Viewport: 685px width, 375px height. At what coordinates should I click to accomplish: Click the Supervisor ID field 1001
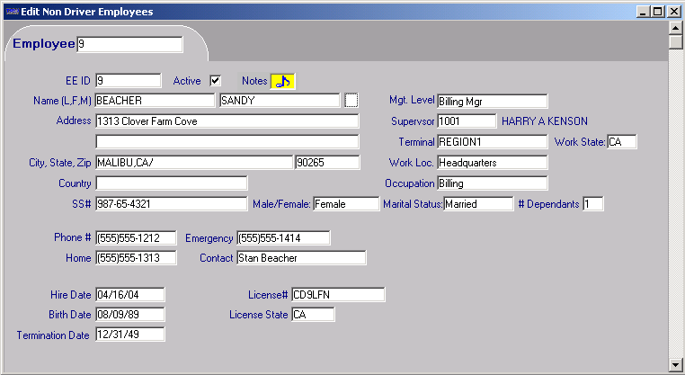[466, 121]
